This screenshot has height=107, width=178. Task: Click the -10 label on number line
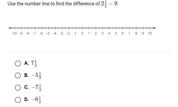[14, 33]
